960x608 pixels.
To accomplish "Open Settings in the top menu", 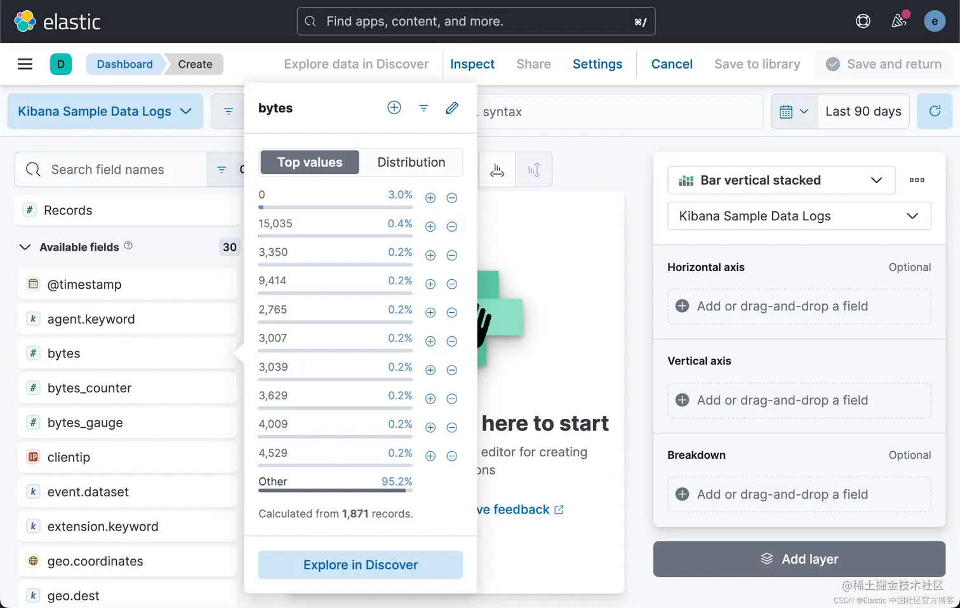I will coord(597,64).
